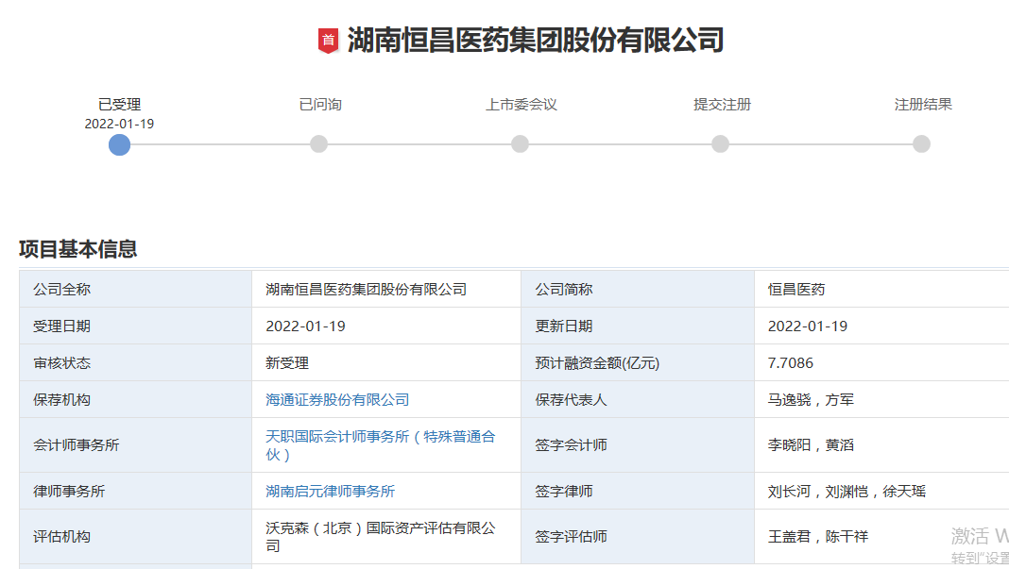Screen dimensions: 1009x569
Task: Click the 审核状态 label cell
Action: pyautogui.click(x=136, y=362)
